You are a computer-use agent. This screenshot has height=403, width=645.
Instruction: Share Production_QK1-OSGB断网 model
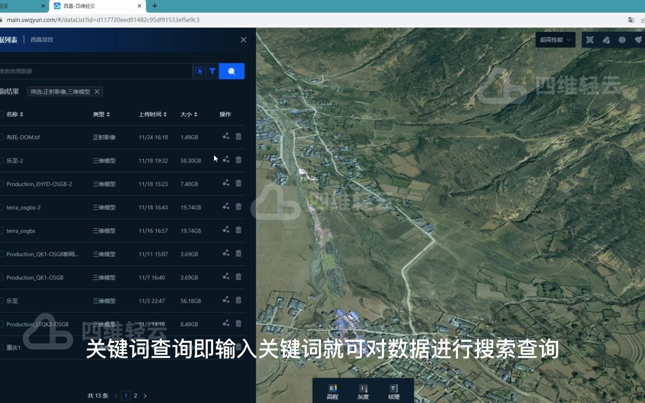click(226, 253)
